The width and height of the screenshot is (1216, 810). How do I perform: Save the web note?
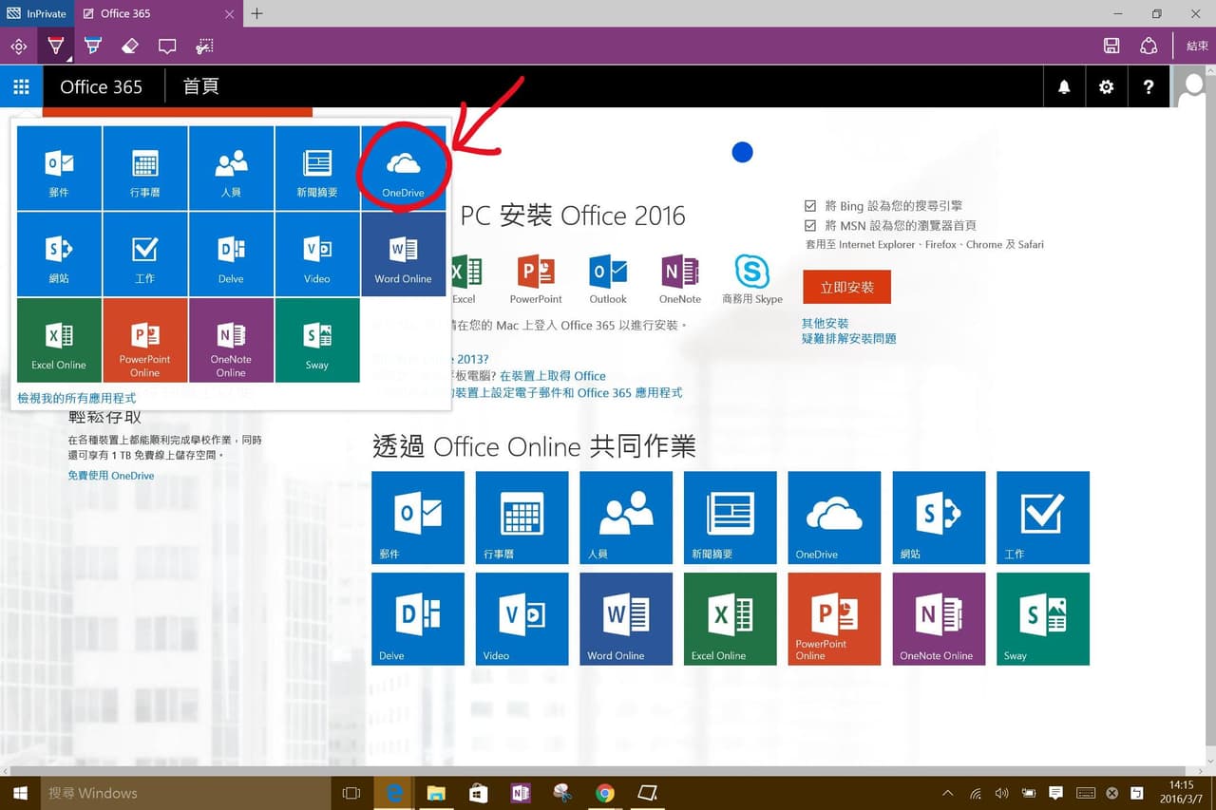point(1111,46)
